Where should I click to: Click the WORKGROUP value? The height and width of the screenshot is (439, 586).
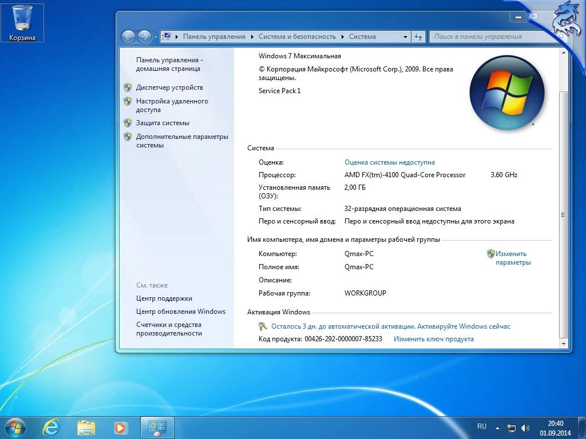coord(365,293)
